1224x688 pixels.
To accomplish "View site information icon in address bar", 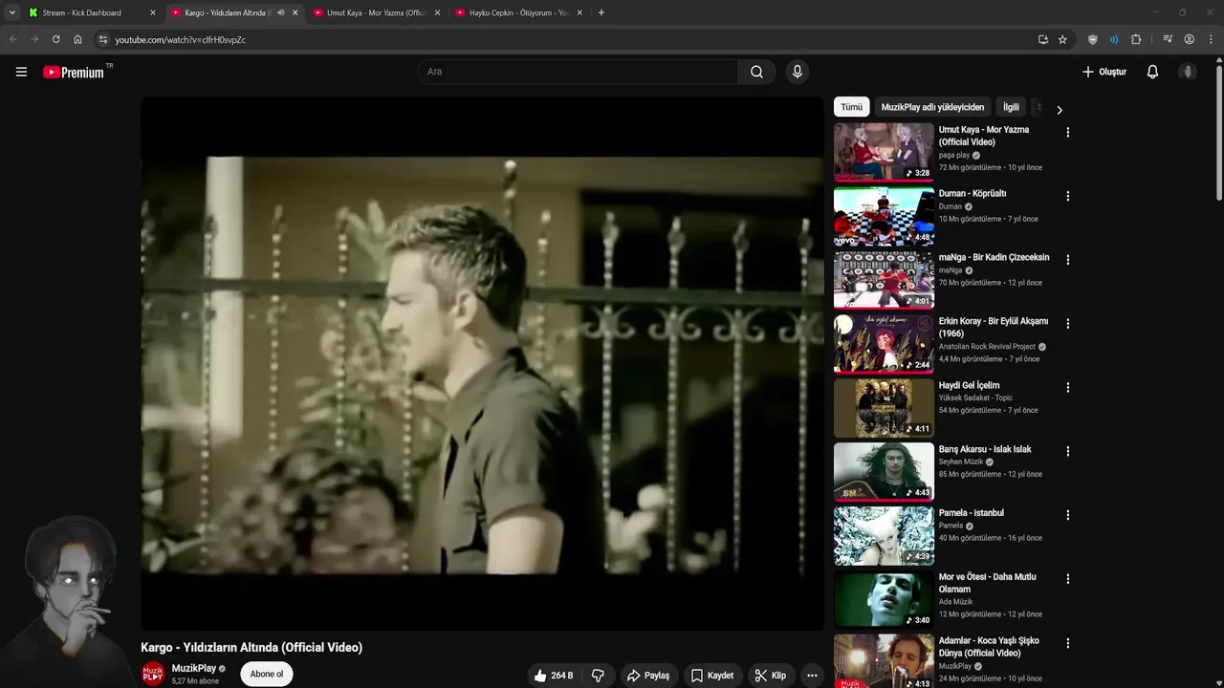I will [x=103, y=39].
